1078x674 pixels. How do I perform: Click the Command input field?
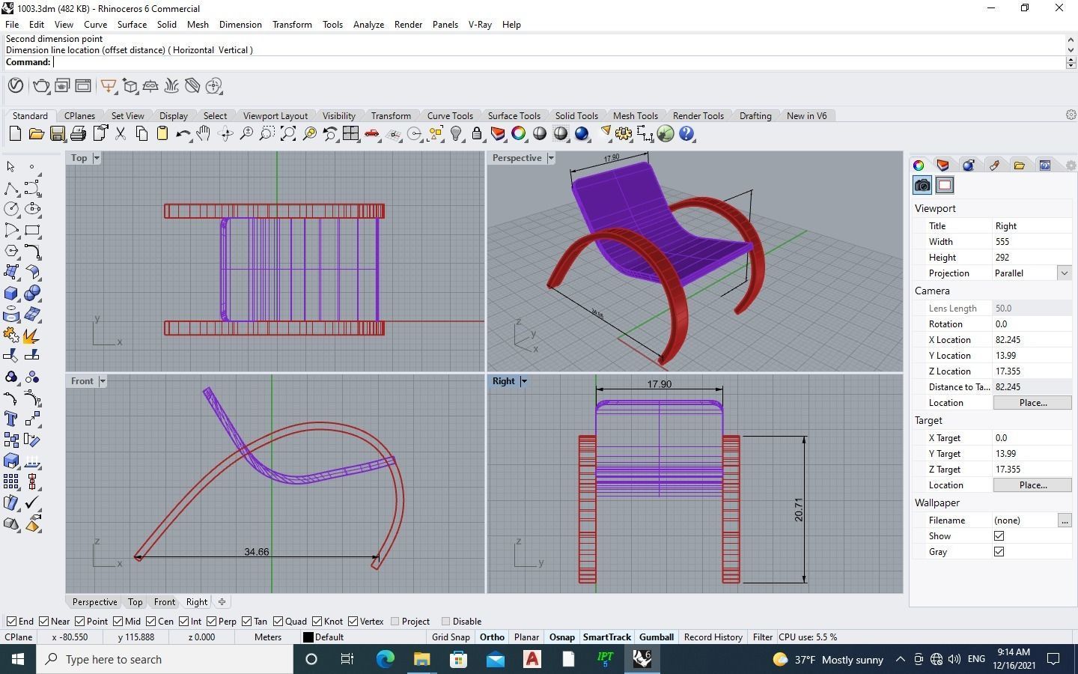coord(558,62)
